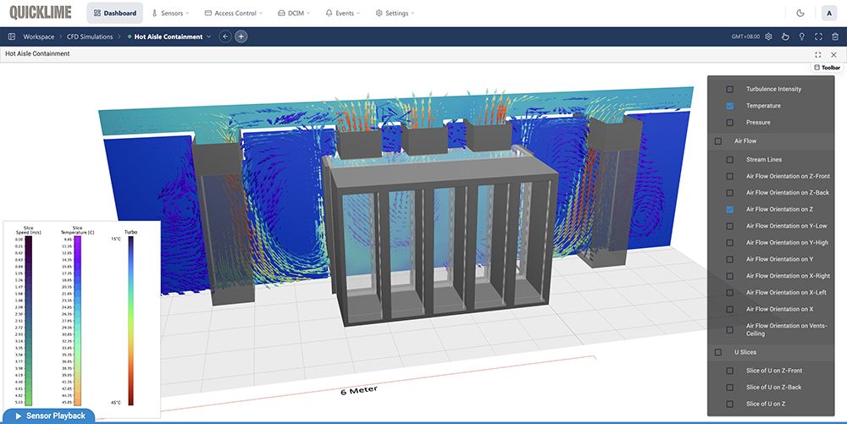
Task: Click the back arrow circle button
Action: [224, 36]
